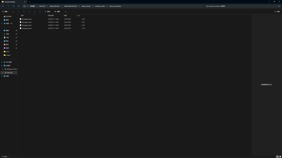This screenshot has height=158, width=282.
Task: Click pin icon beside 音乐 in sidebar
Action: [x=16, y=45]
